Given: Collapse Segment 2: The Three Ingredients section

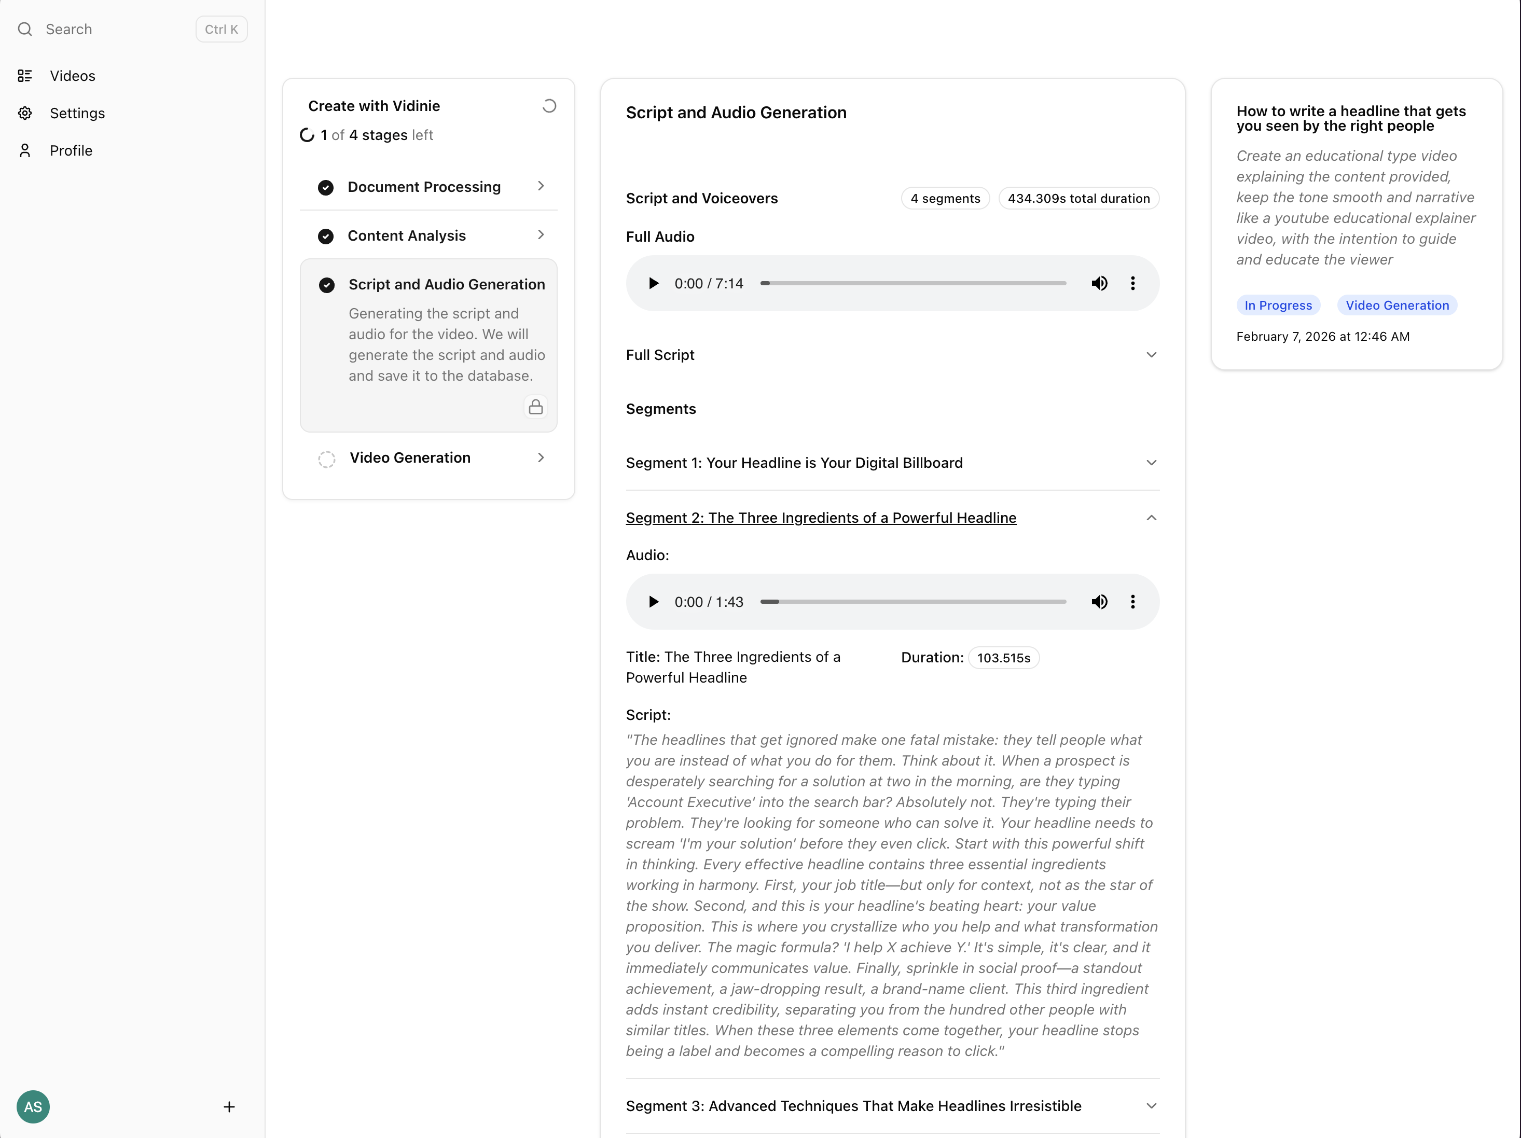Looking at the screenshot, I should click(1152, 518).
